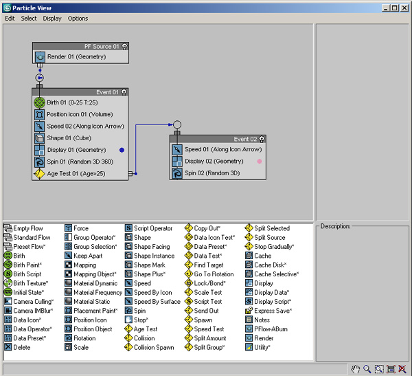Select Render 01 operator icon in PF Source

click(40, 56)
